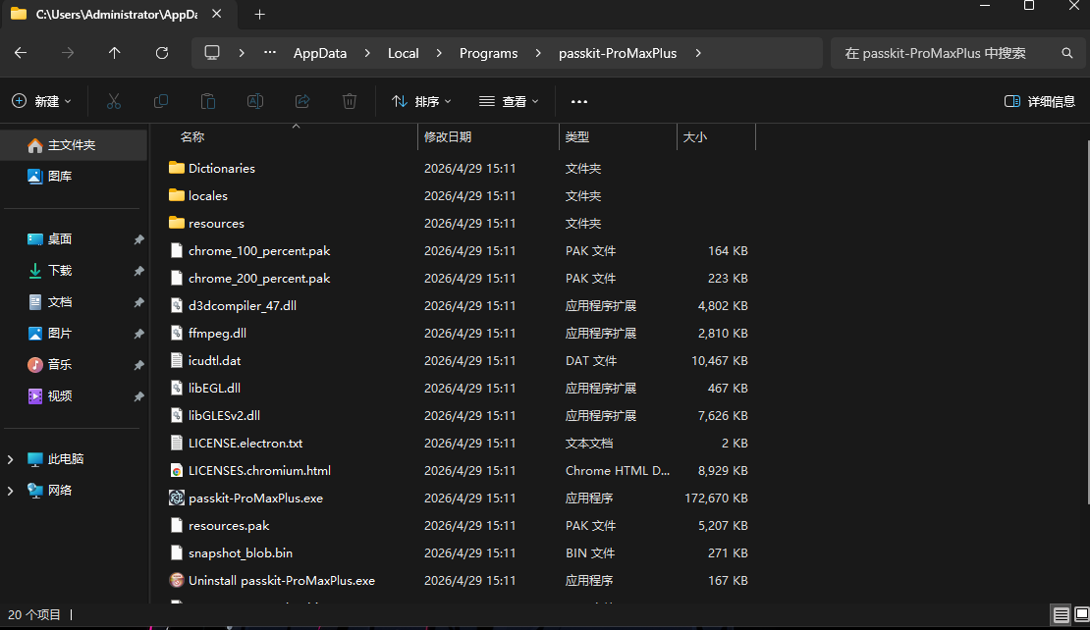Navigate to AppData breadcrumb
1090x630 pixels.
coord(320,53)
